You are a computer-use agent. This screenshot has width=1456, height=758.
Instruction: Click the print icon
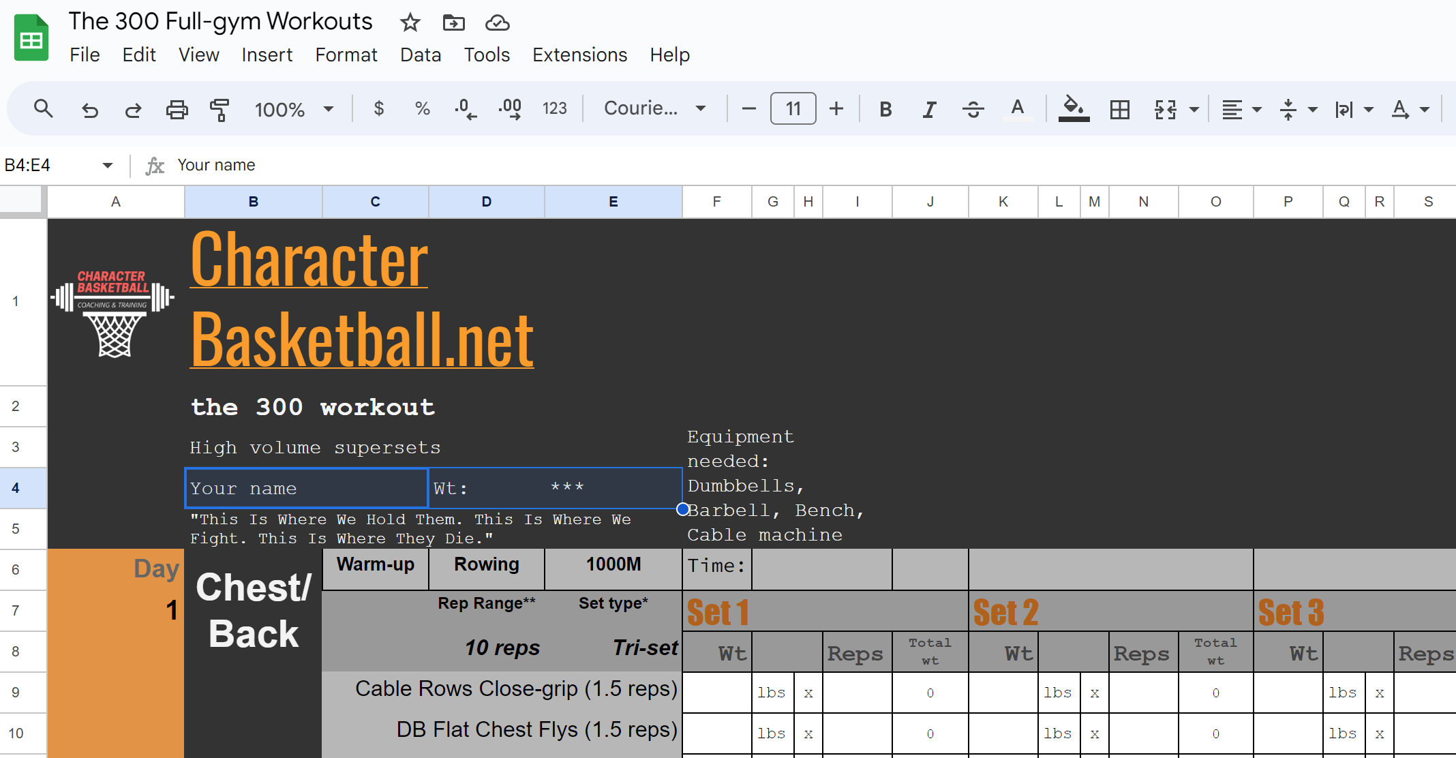tap(177, 109)
